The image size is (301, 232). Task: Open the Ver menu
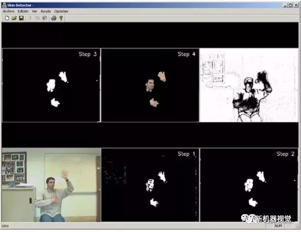34,11
